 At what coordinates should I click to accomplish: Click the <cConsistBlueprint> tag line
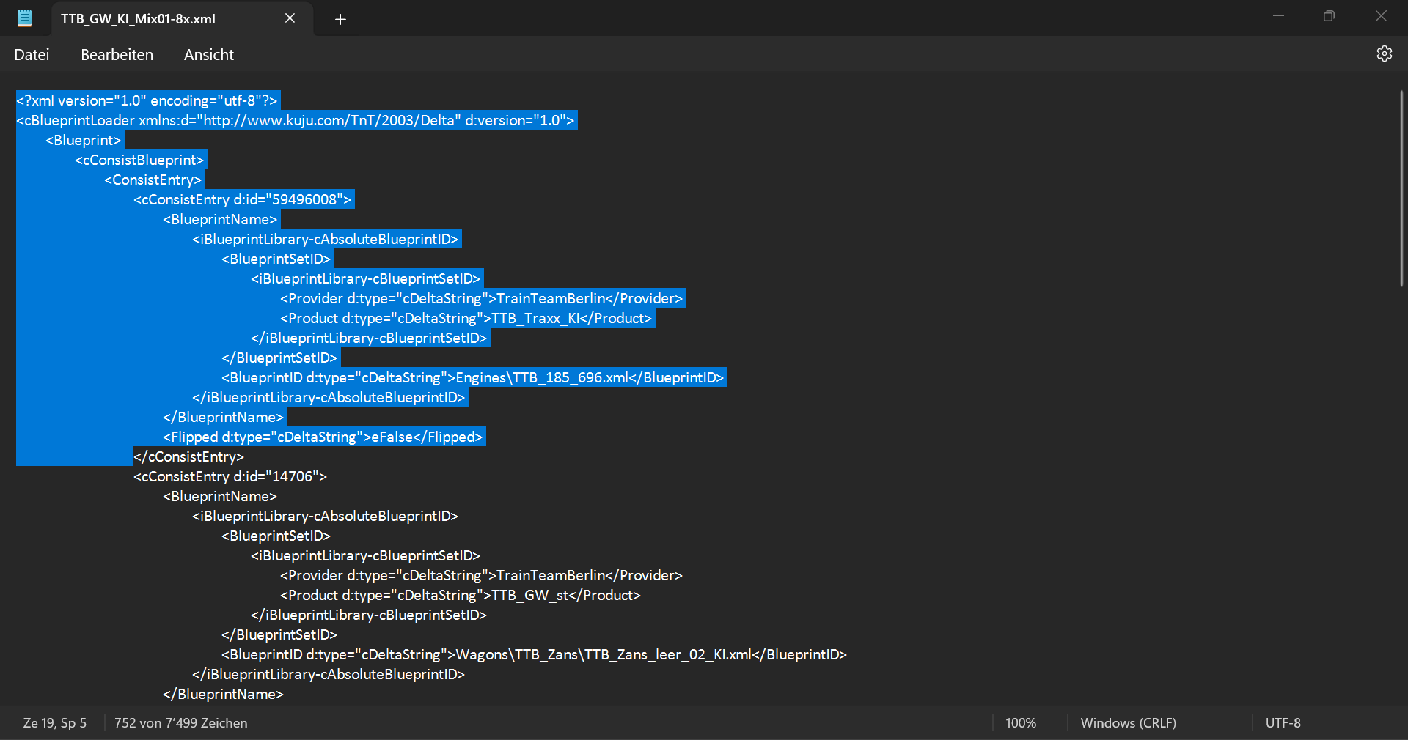139,160
